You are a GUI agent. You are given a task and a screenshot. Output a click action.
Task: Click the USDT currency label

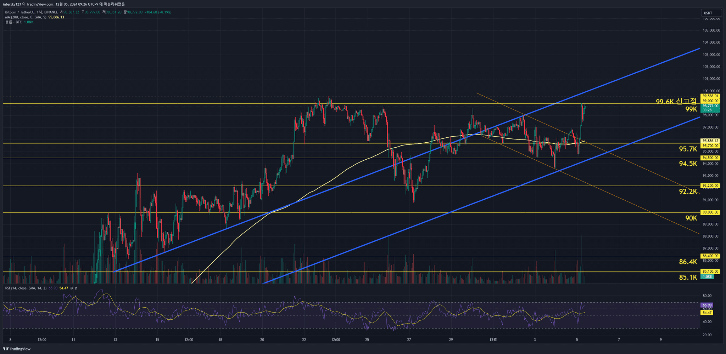coord(708,13)
